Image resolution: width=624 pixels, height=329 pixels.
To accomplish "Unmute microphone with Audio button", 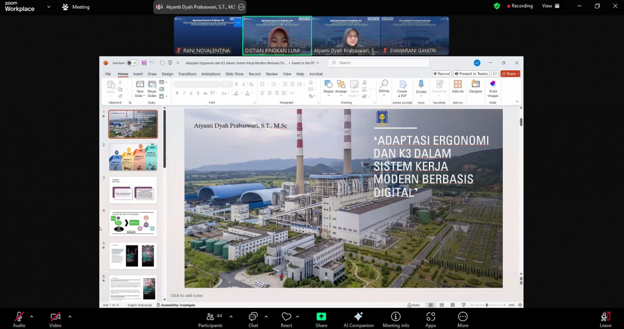I will (19, 319).
